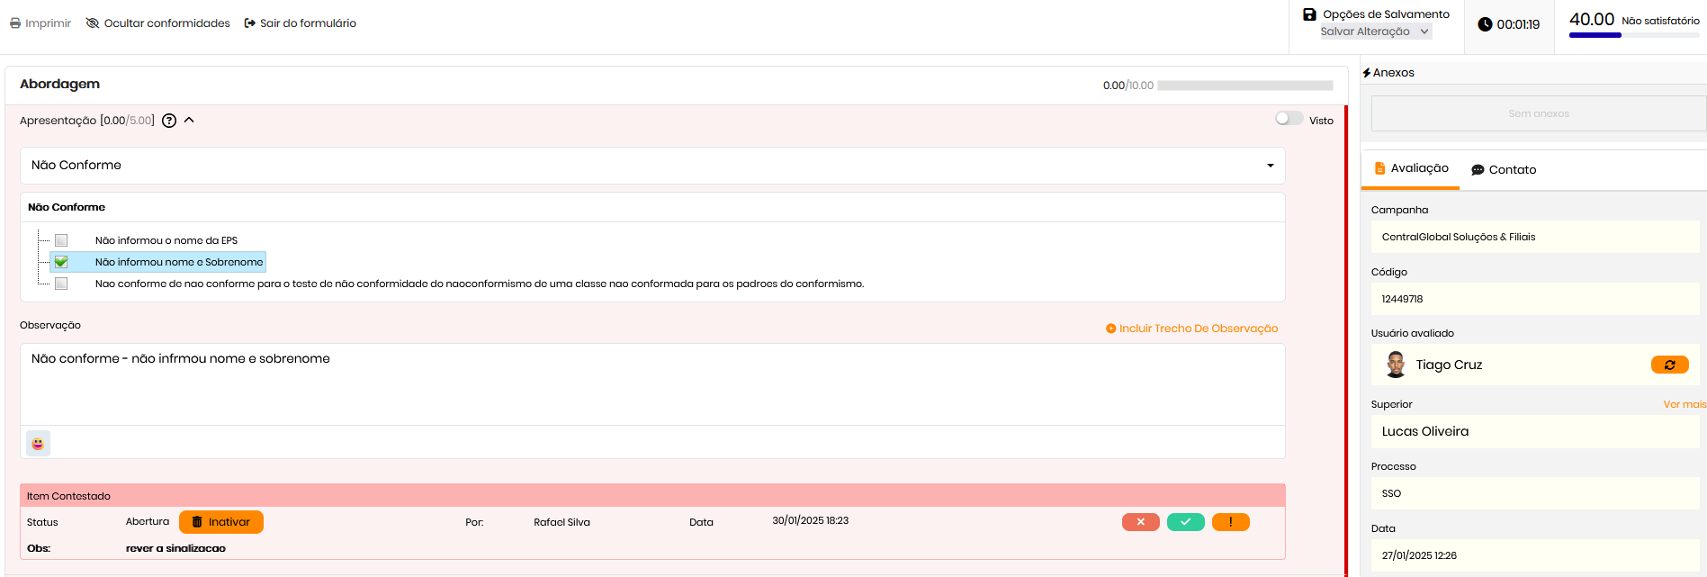Toggle the Visto switch
The height and width of the screenshot is (577, 1707).
(1289, 119)
